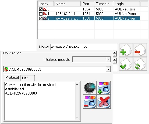Click the green arrows refresh icon

coord(140,64)
